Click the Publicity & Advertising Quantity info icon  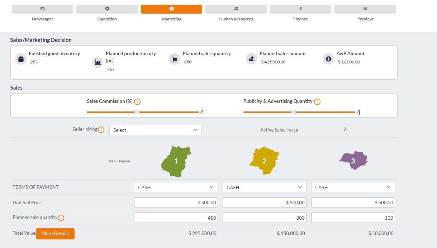[317, 102]
